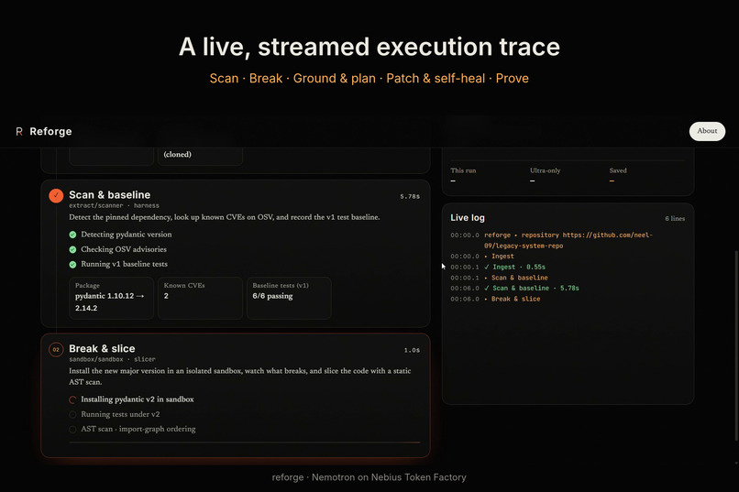Click the Live log heading
This screenshot has height=492, width=739.
pyautogui.click(x=467, y=217)
